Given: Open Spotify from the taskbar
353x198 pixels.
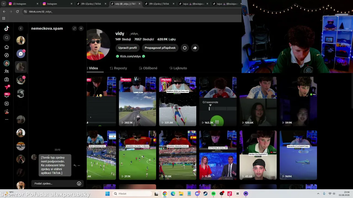Looking at the screenshot, I should pos(213,194).
